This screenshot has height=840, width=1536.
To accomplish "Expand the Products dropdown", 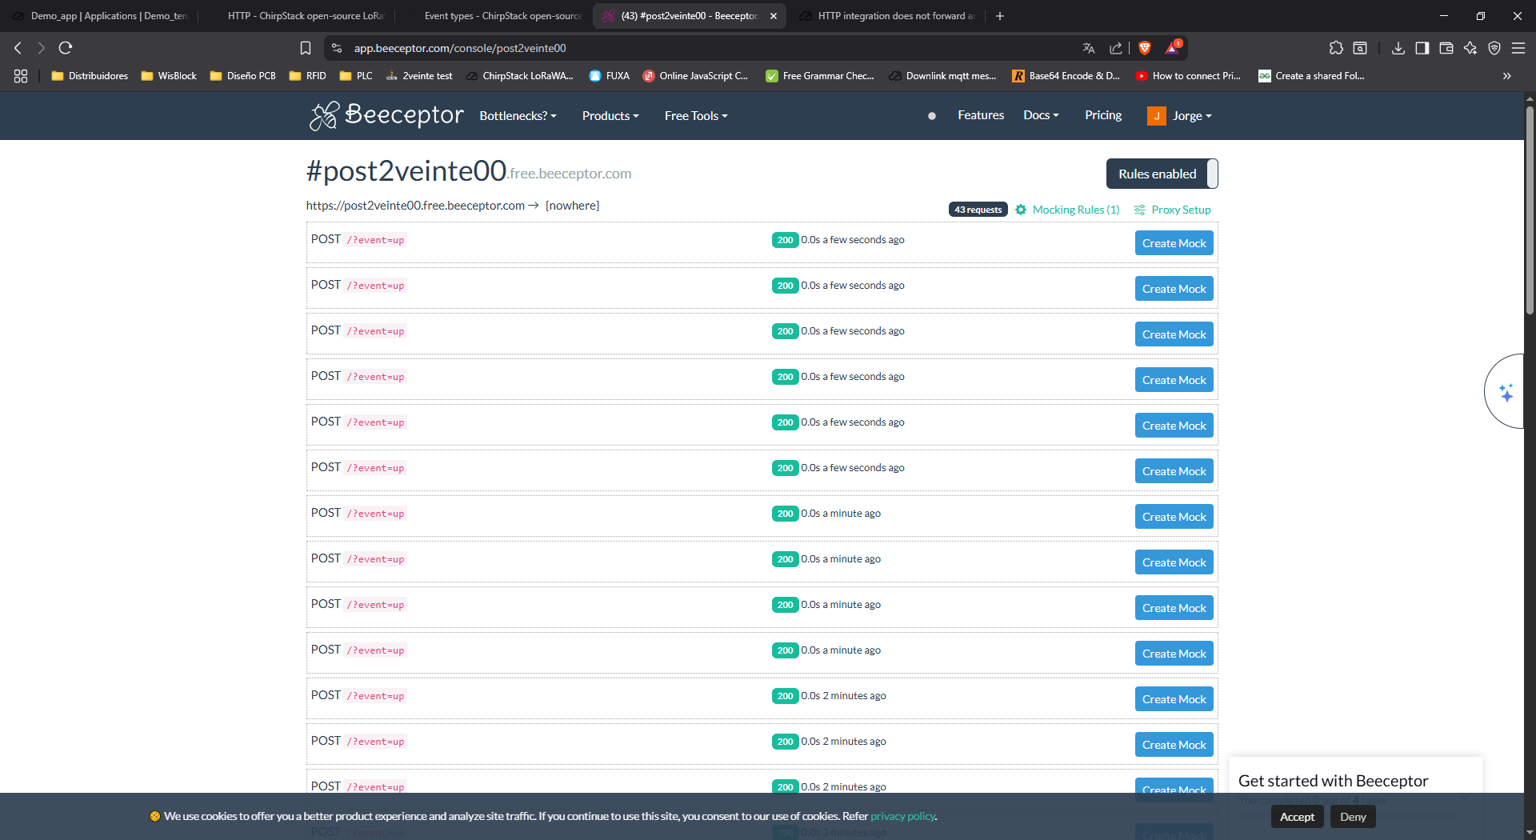I will (610, 116).
